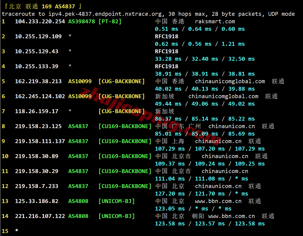
Task: Select IP 219.158.23.125
Action: 38,126
